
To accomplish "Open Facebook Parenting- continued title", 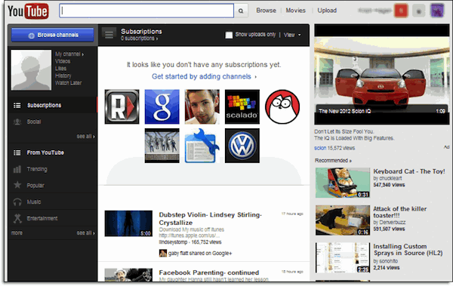I will coord(209,272).
